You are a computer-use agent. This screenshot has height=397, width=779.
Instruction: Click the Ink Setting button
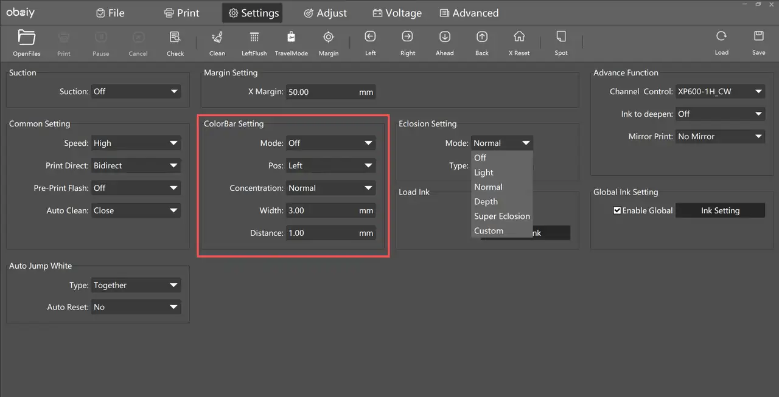720,210
